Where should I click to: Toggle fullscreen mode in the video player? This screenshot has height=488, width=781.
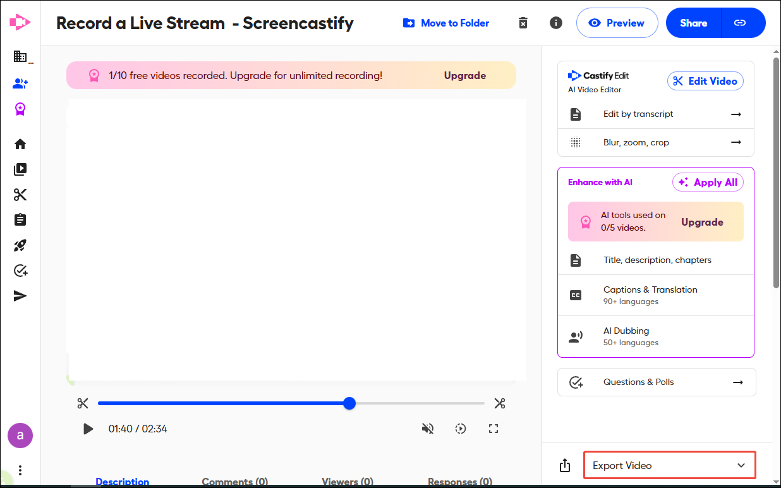pos(493,429)
